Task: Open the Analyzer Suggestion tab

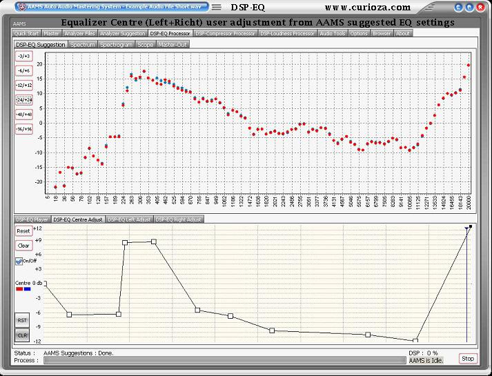Action: coord(123,33)
